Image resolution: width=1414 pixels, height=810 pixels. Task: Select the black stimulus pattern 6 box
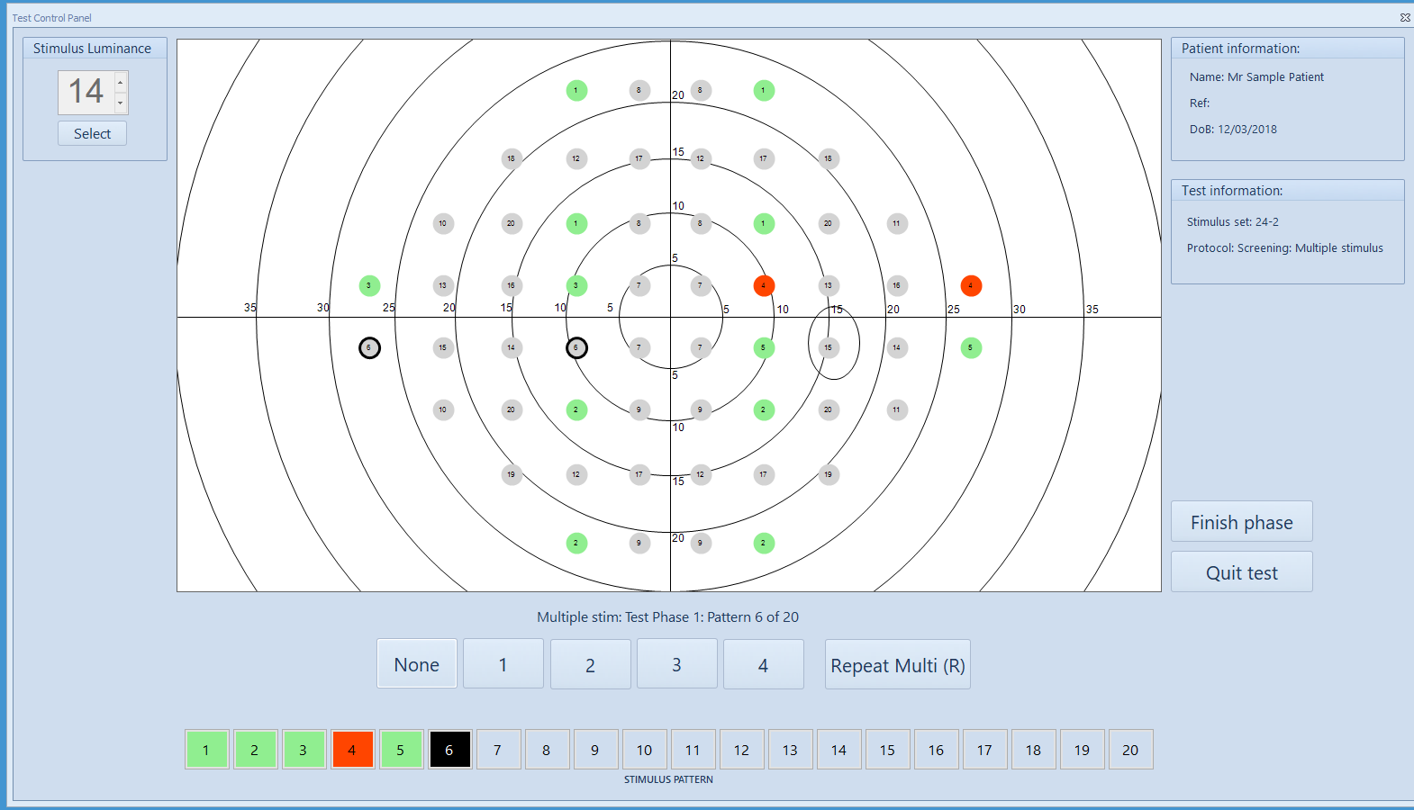coord(449,749)
